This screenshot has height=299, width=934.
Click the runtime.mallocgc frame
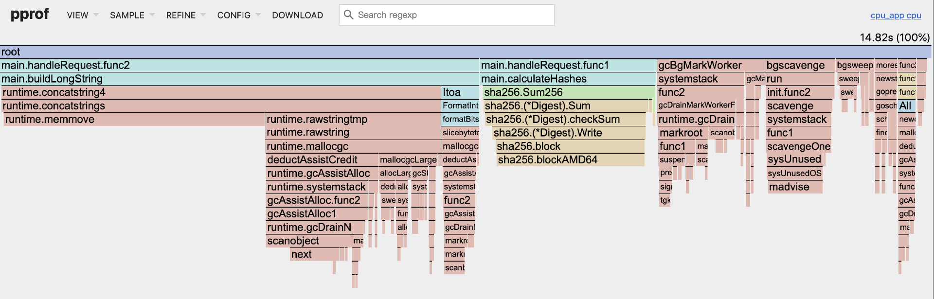click(353, 146)
